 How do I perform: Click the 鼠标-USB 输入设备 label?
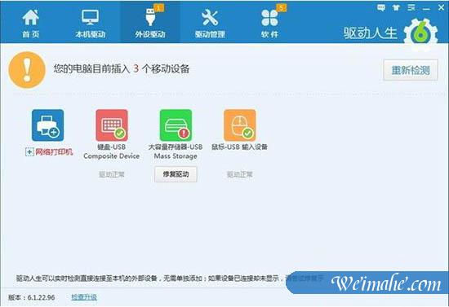point(240,147)
